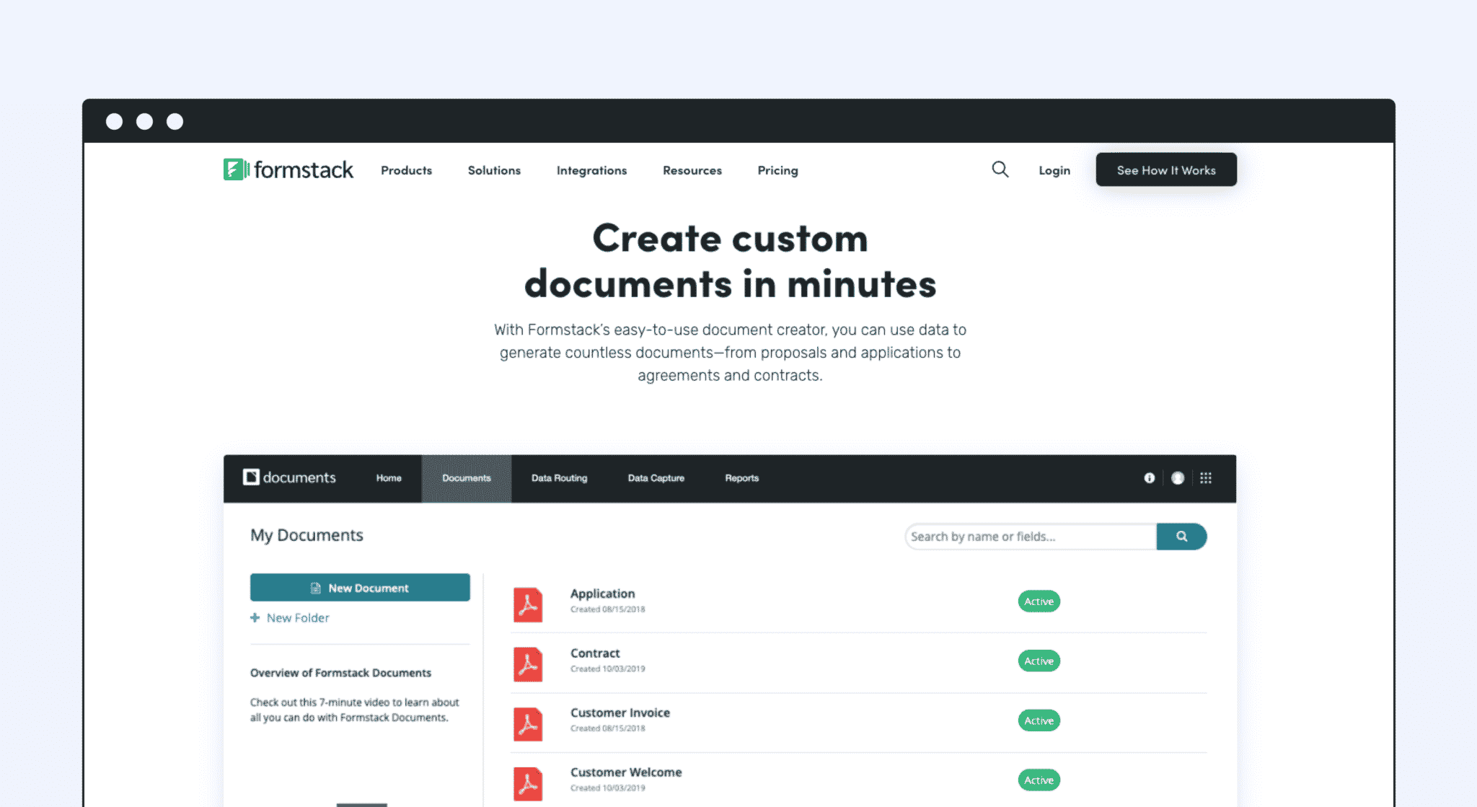The image size is (1477, 807).
Task: Open the user avatar icon
Action: 1178,478
